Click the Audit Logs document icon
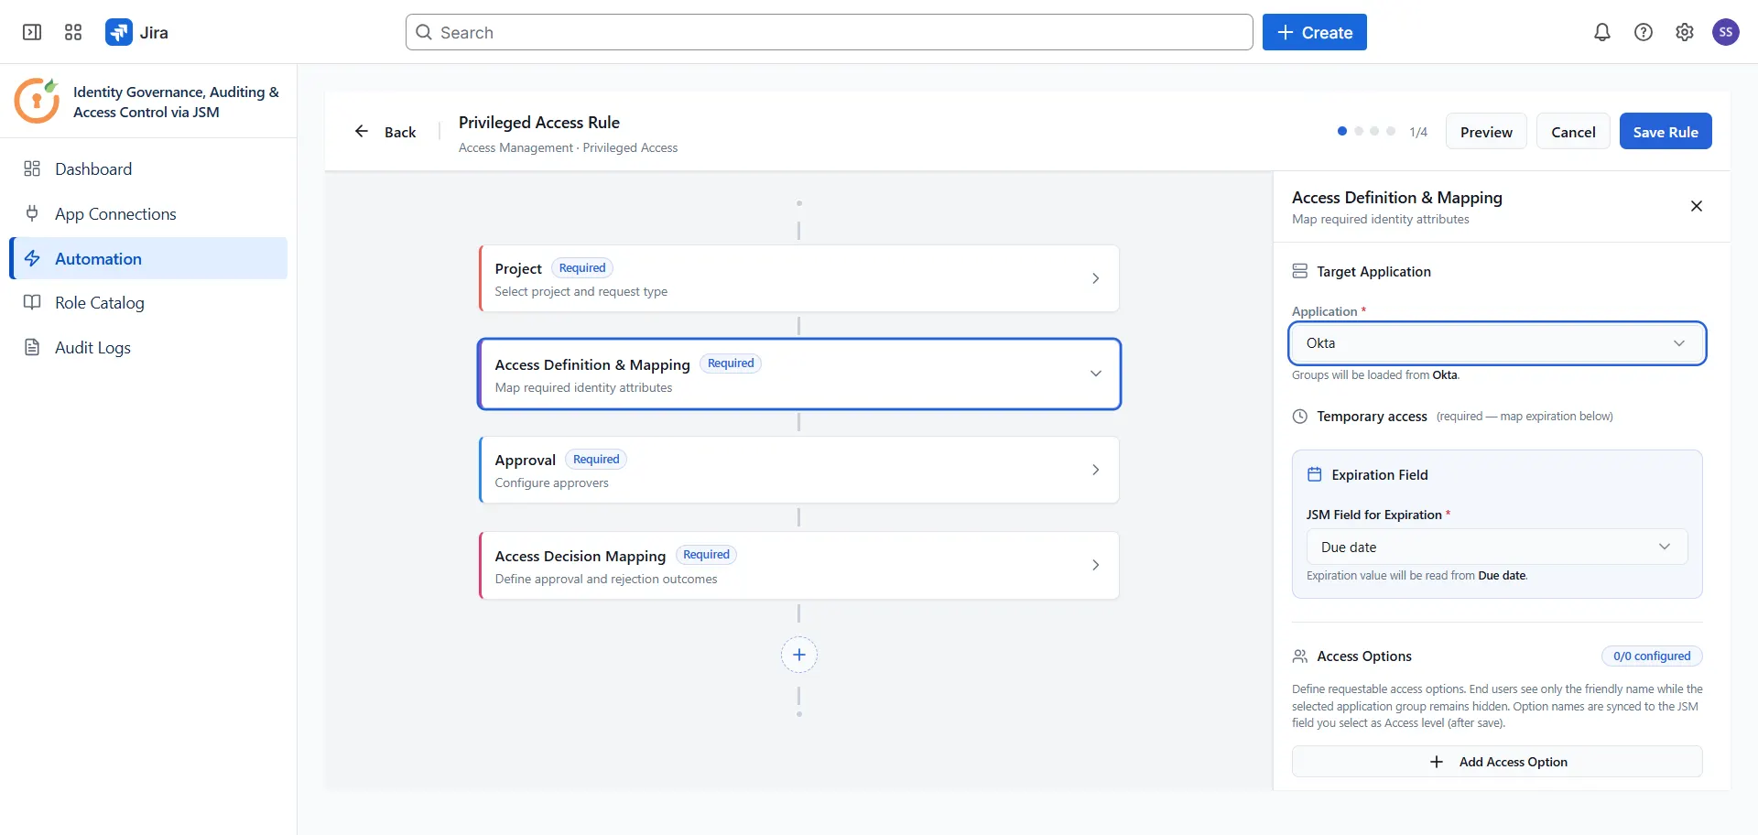 coord(32,347)
